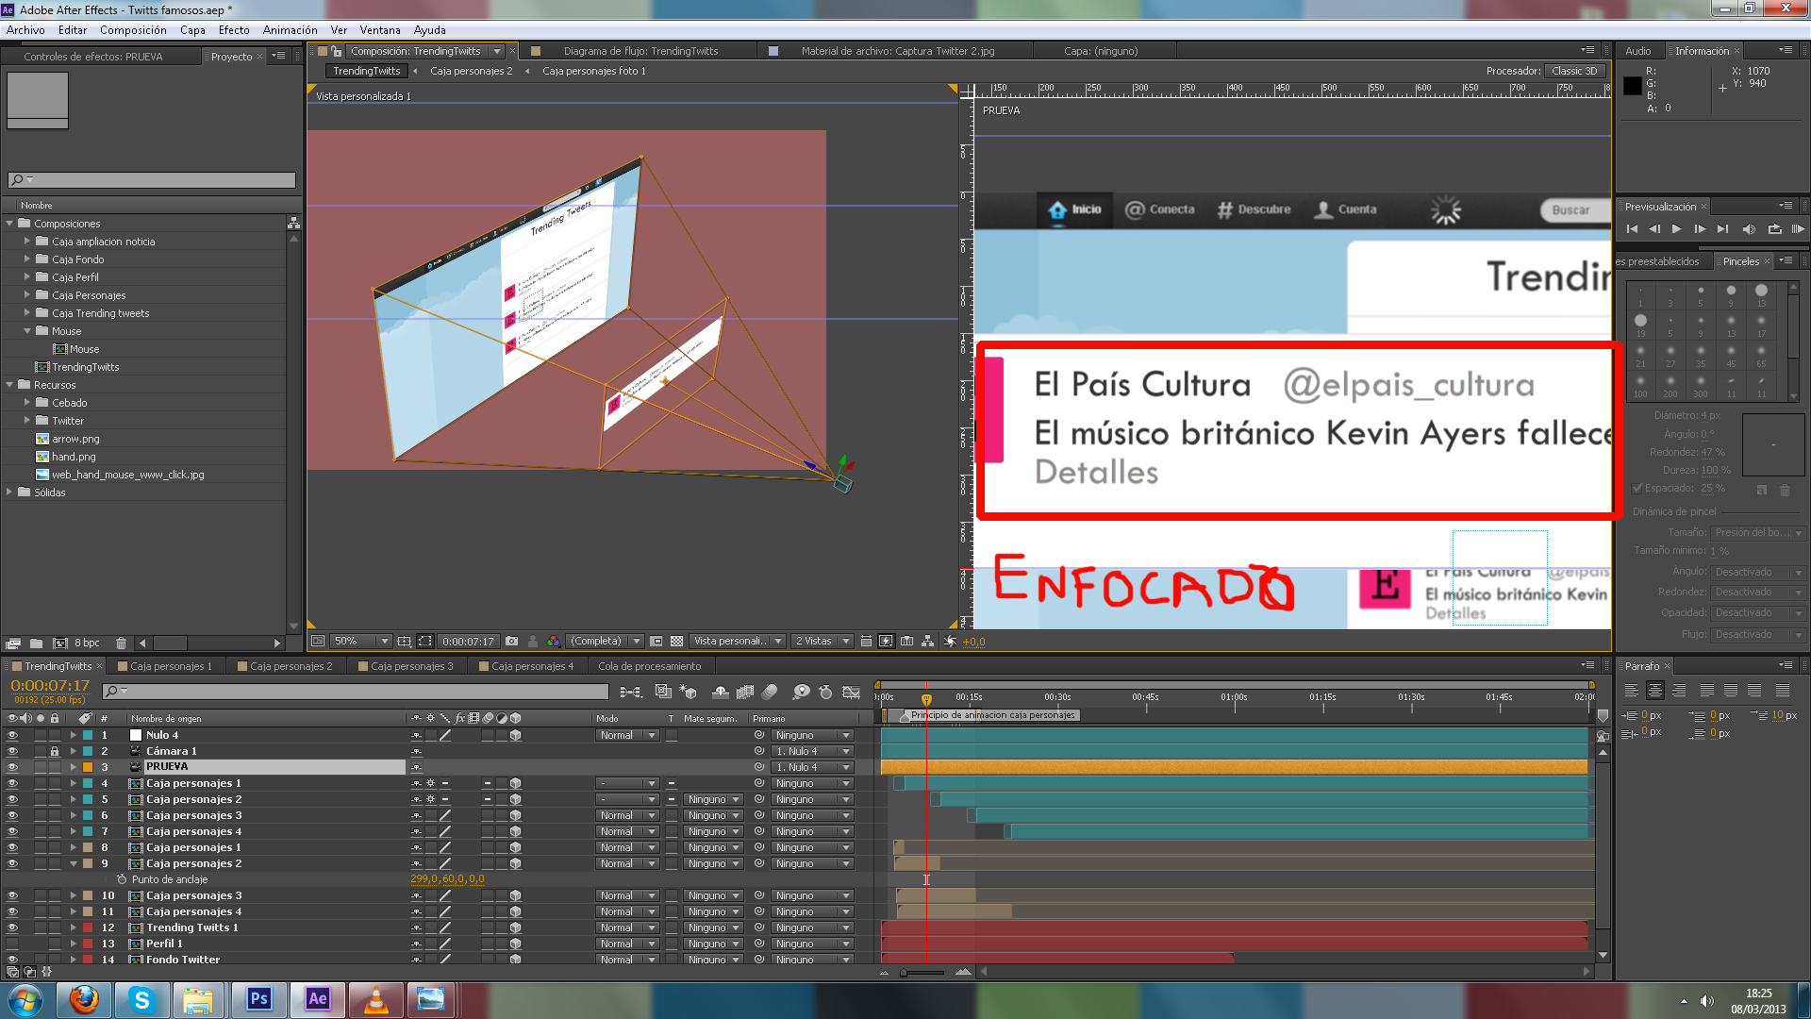
Task: Click the black color swatch in Información
Action: click(x=1632, y=86)
